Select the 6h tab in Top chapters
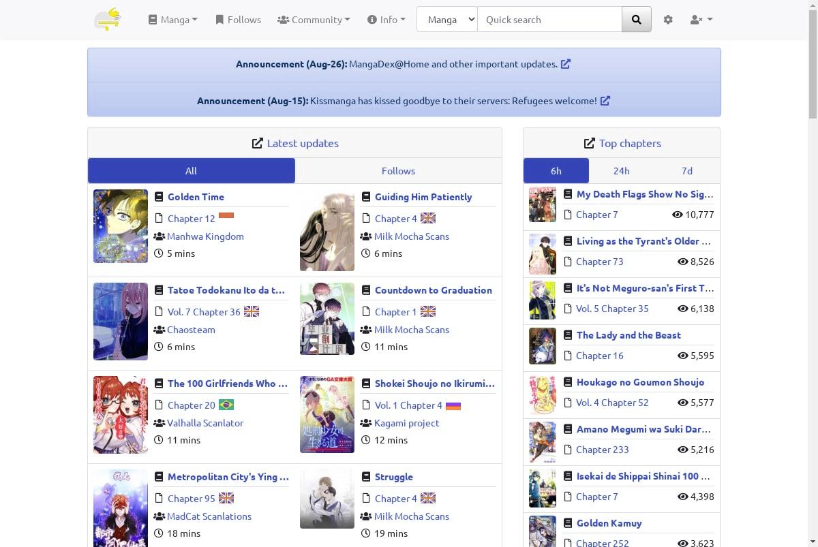Image resolution: width=818 pixels, height=547 pixels. click(556, 171)
